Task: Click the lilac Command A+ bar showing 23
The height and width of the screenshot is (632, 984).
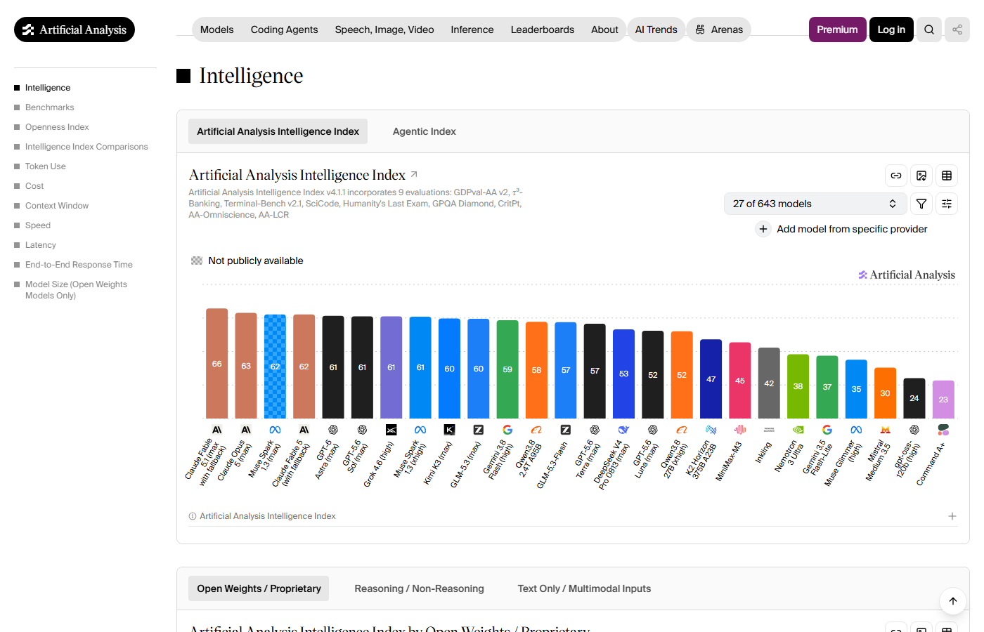Action: tap(943, 400)
